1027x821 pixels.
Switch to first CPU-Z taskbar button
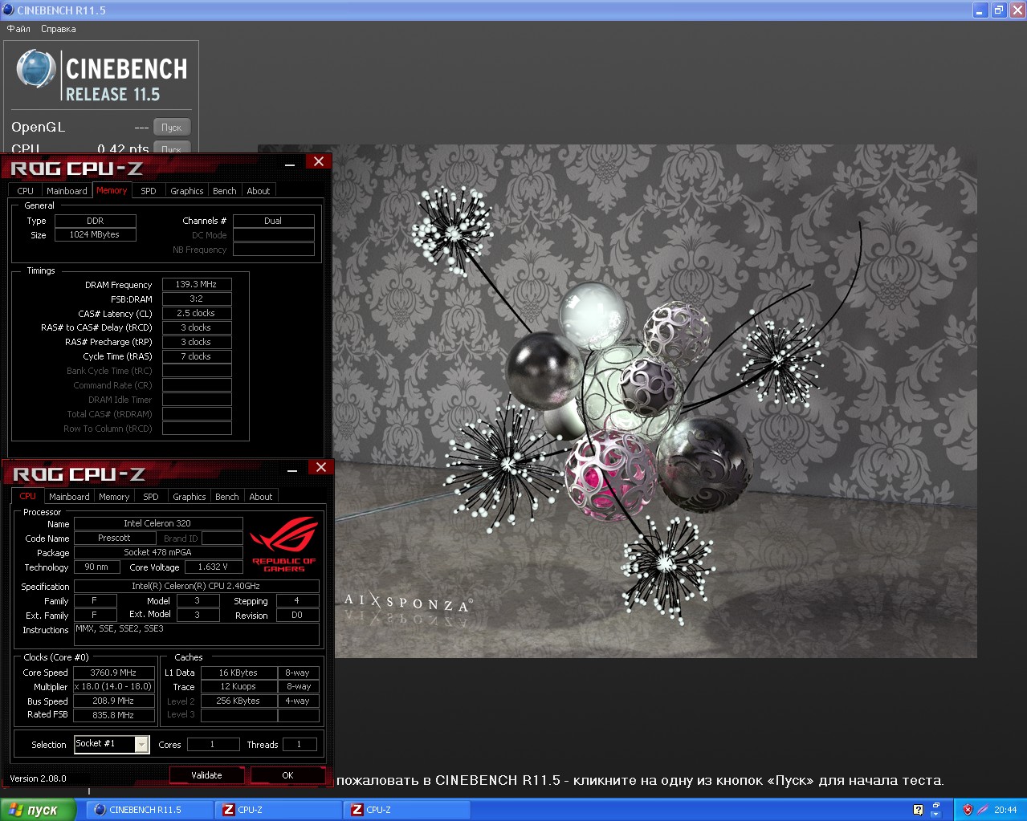click(279, 810)
